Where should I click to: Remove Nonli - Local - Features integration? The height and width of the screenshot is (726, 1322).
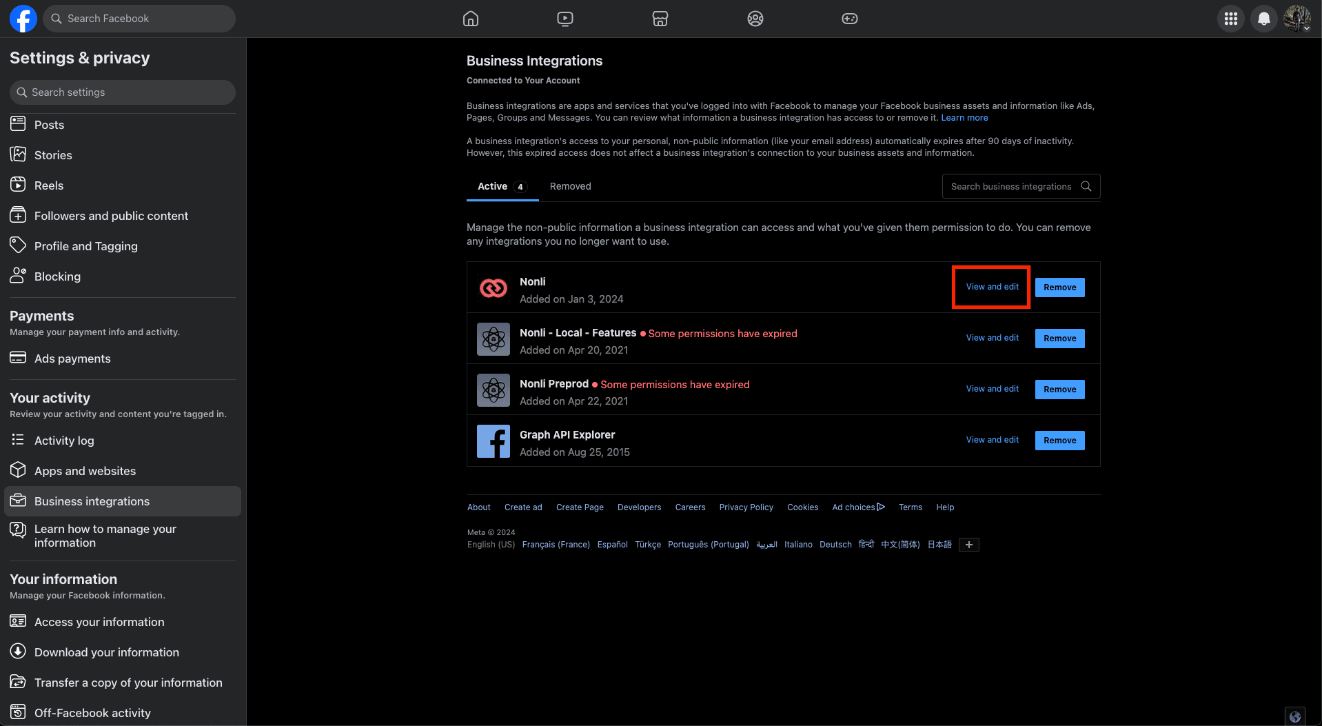pyautogui.click(x=1059, y=339)
